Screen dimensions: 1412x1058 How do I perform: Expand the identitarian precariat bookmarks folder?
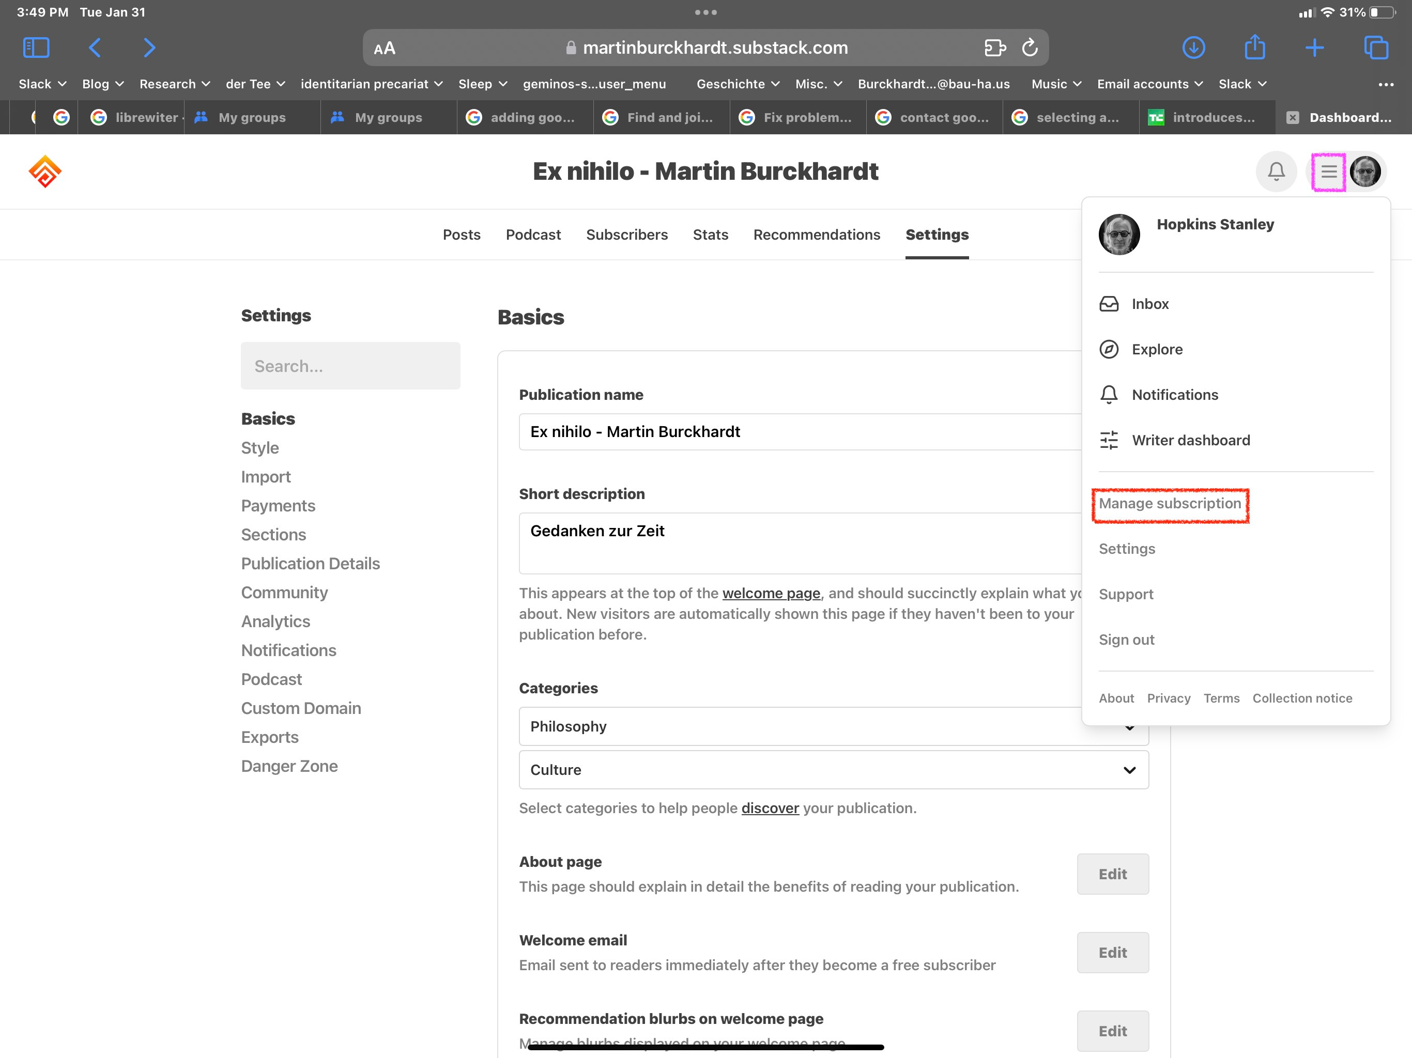pos(372,84)
